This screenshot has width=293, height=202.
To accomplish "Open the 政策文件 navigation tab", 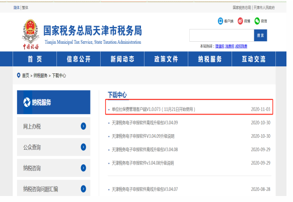I will pyautogui.click(x=166, y=59).
